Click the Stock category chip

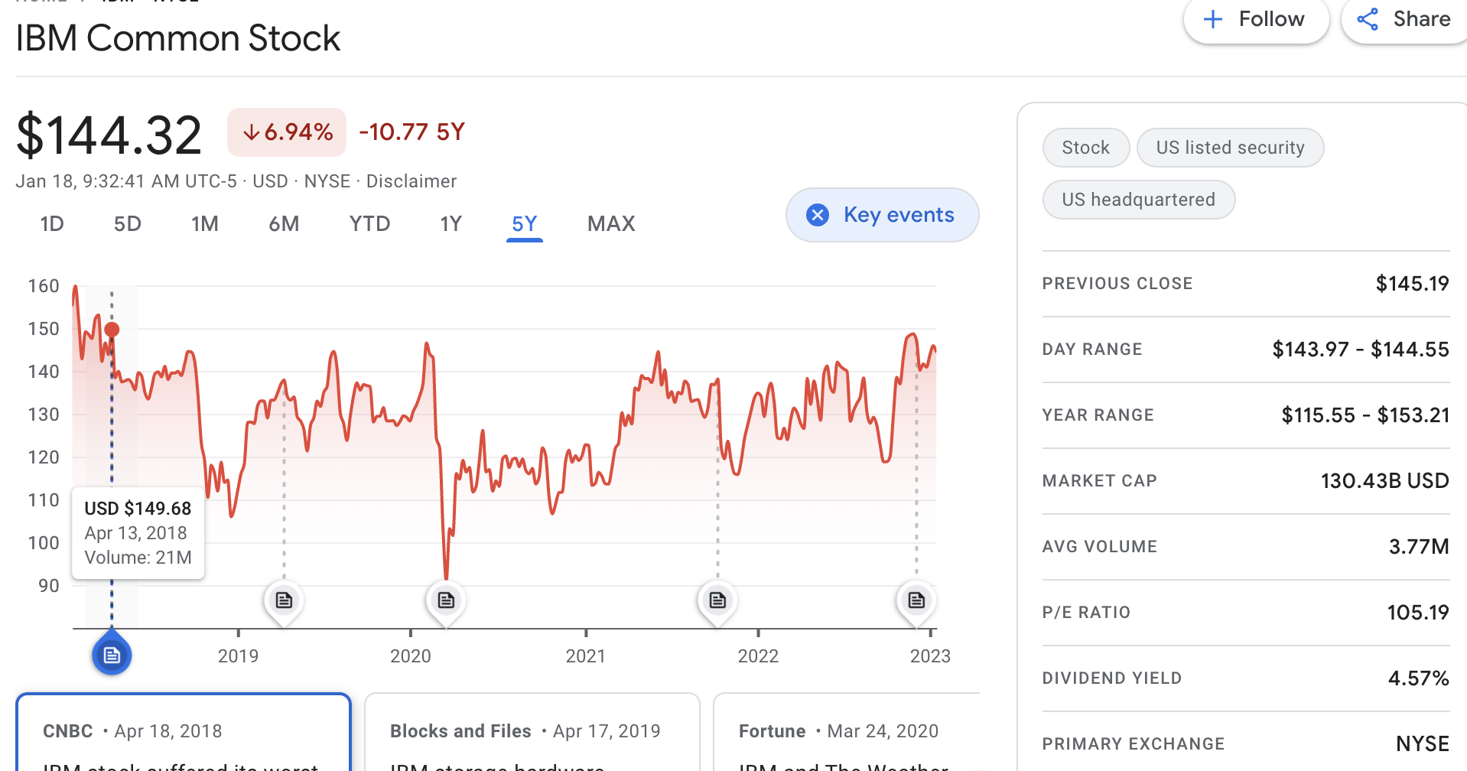[1085, 148]
